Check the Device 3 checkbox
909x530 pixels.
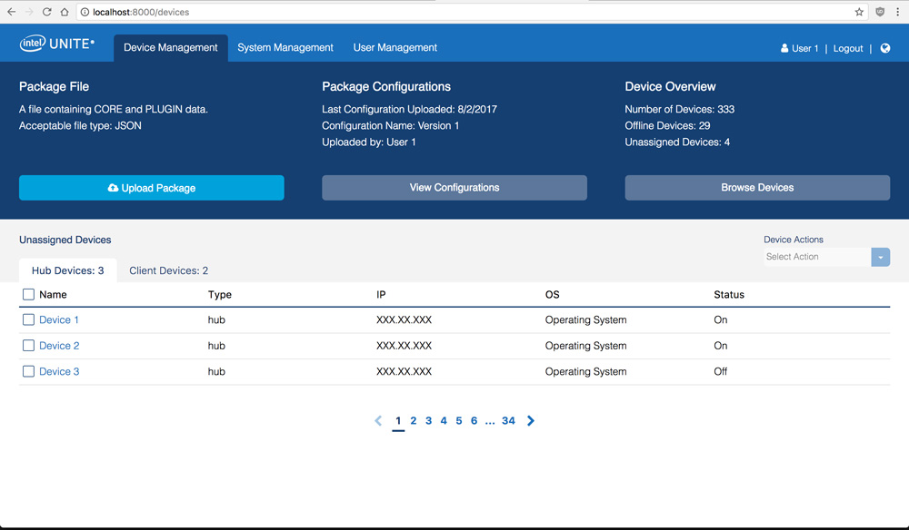28,371
